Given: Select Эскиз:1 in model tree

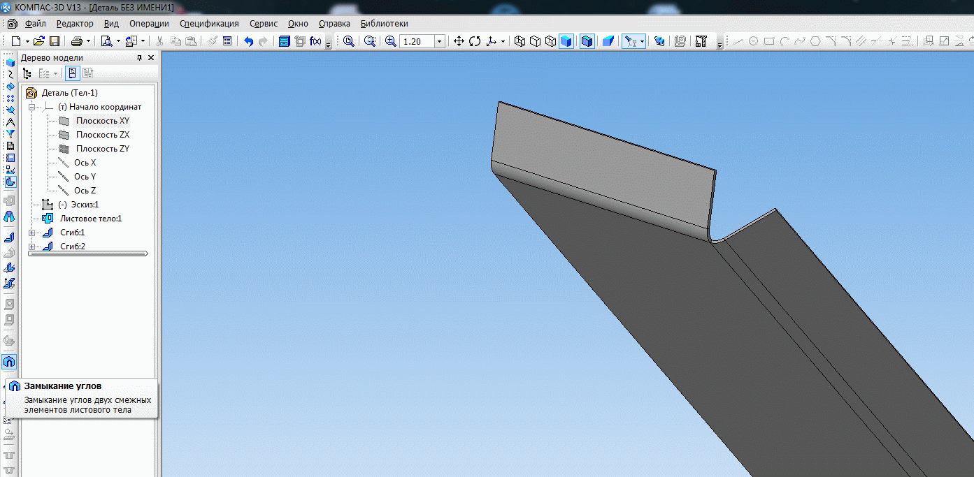Looking at the screenshot, I should 78,205.
